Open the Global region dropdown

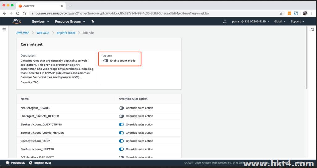pos(280,21)
